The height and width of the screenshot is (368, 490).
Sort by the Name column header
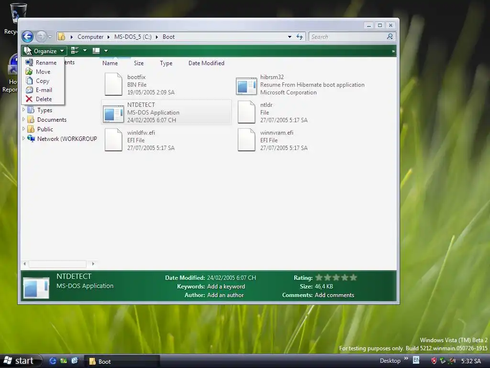pyautogui.click(x=110, y=63)
